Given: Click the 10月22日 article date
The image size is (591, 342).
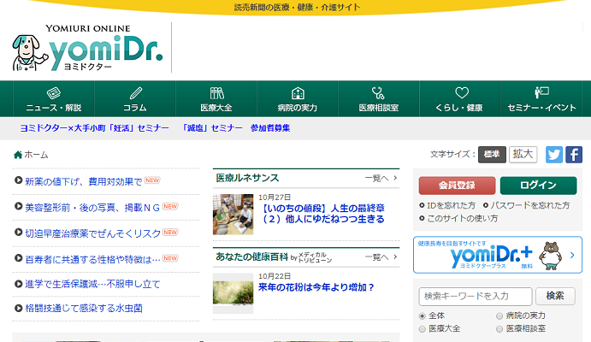Looking at the screenshot, I should click(275, 276).
